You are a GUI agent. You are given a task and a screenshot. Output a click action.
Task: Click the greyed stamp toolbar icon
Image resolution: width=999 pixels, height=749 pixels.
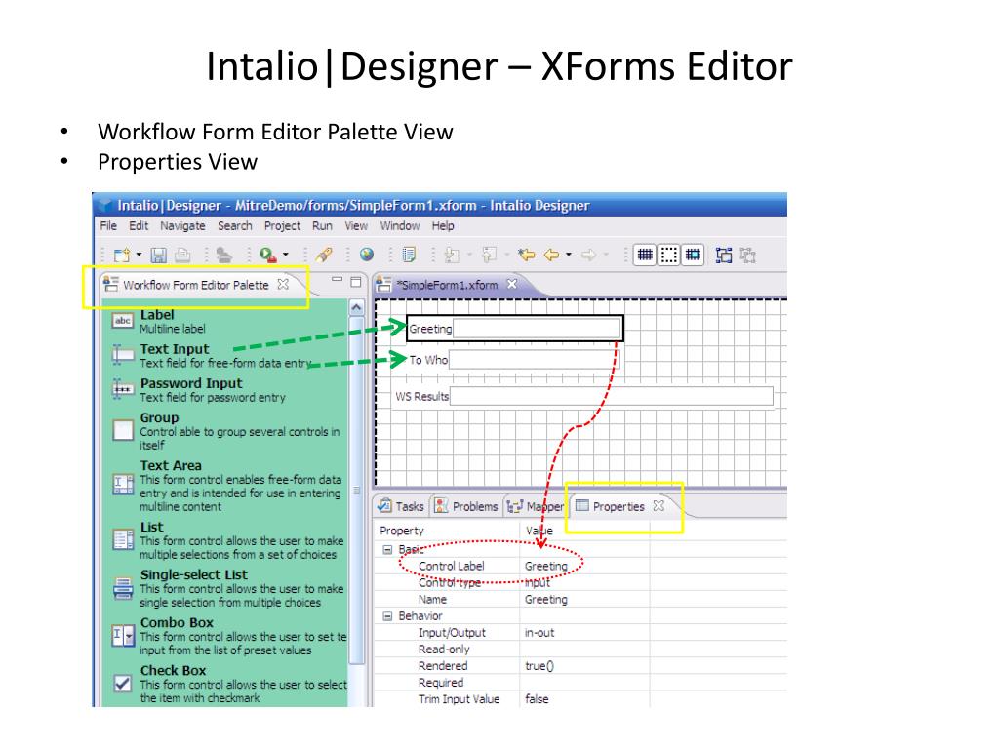(223, 256)
